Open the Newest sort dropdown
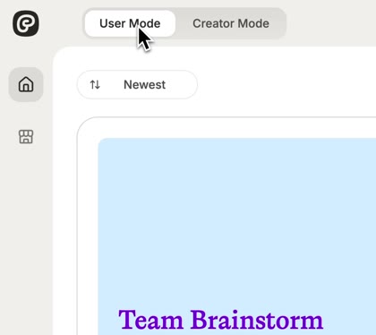 137,85
